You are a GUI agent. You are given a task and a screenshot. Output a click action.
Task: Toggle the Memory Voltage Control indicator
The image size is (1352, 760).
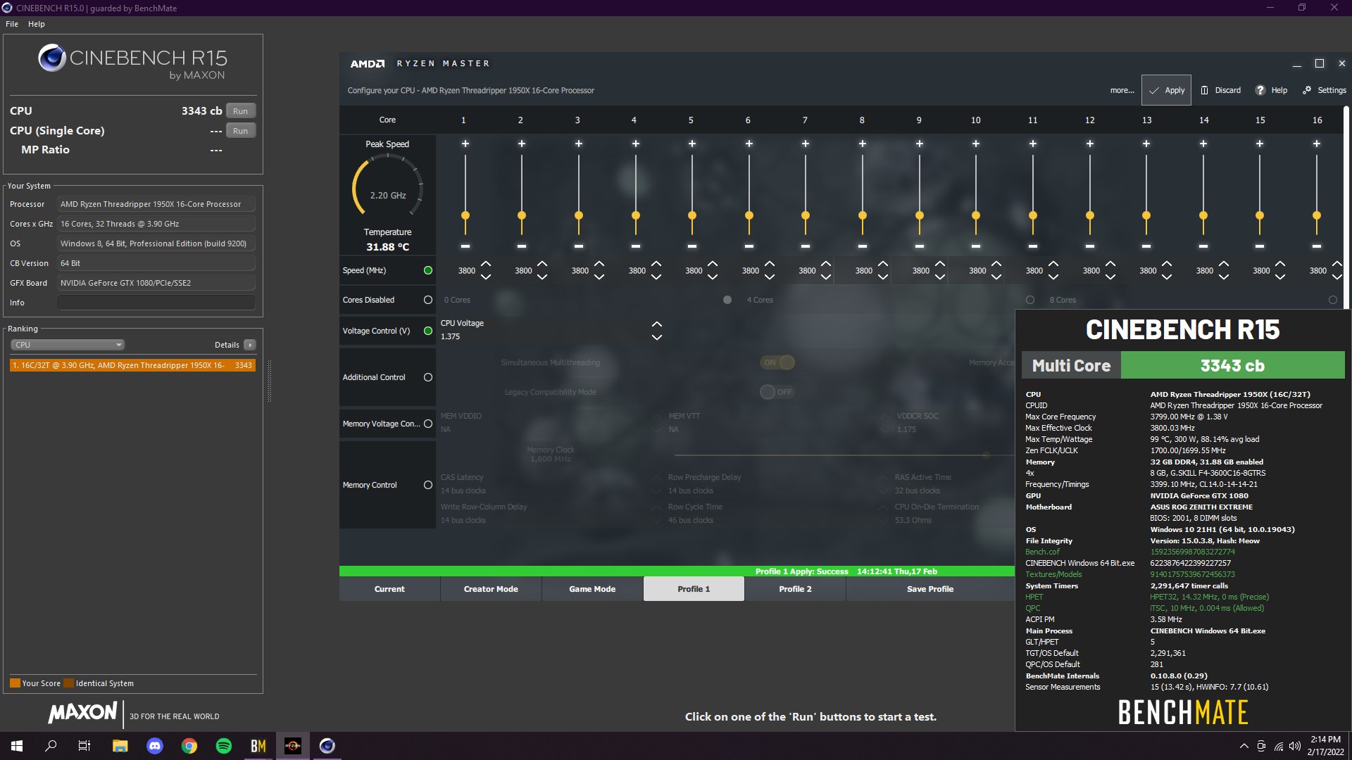click(x=427, y=424)
